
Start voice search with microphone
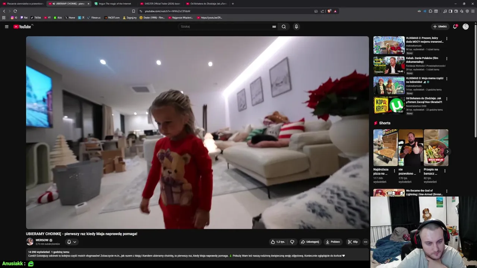pos(296,26)
